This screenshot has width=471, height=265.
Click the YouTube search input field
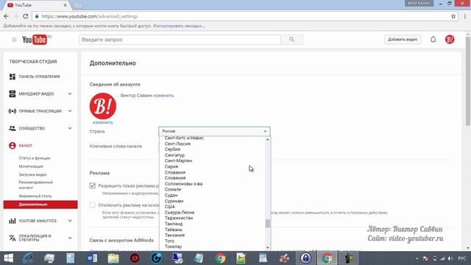180,40
